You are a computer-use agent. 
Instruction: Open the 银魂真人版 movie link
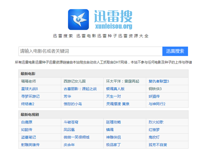(115, 89)
